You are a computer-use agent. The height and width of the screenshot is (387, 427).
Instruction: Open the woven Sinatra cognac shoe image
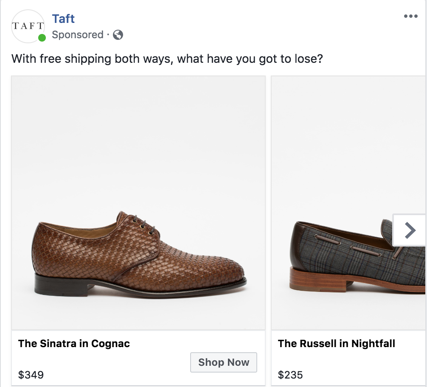[138, 203]
